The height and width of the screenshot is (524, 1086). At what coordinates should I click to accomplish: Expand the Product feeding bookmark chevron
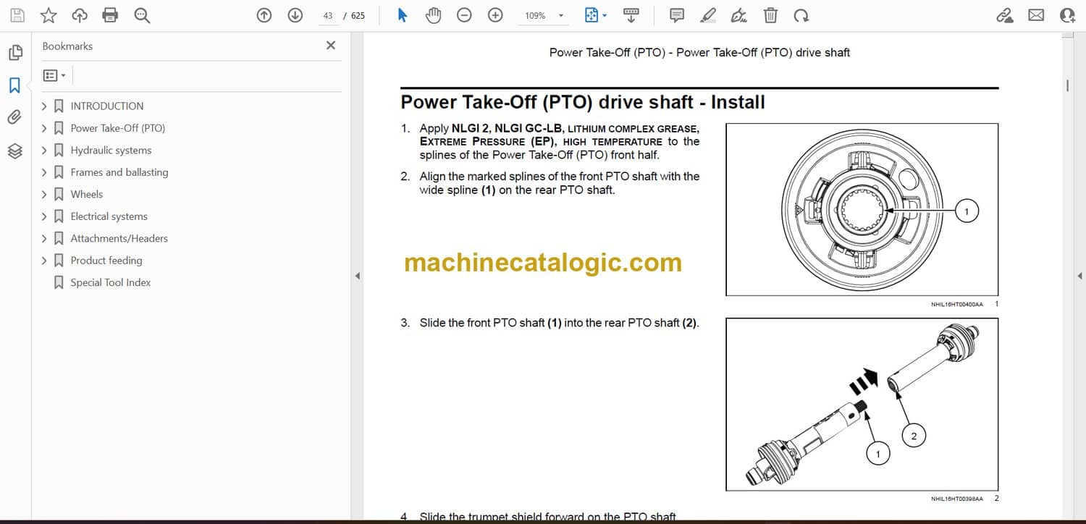pos(44,261)
